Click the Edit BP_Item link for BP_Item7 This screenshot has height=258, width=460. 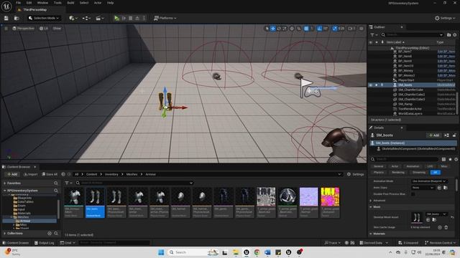446,52
